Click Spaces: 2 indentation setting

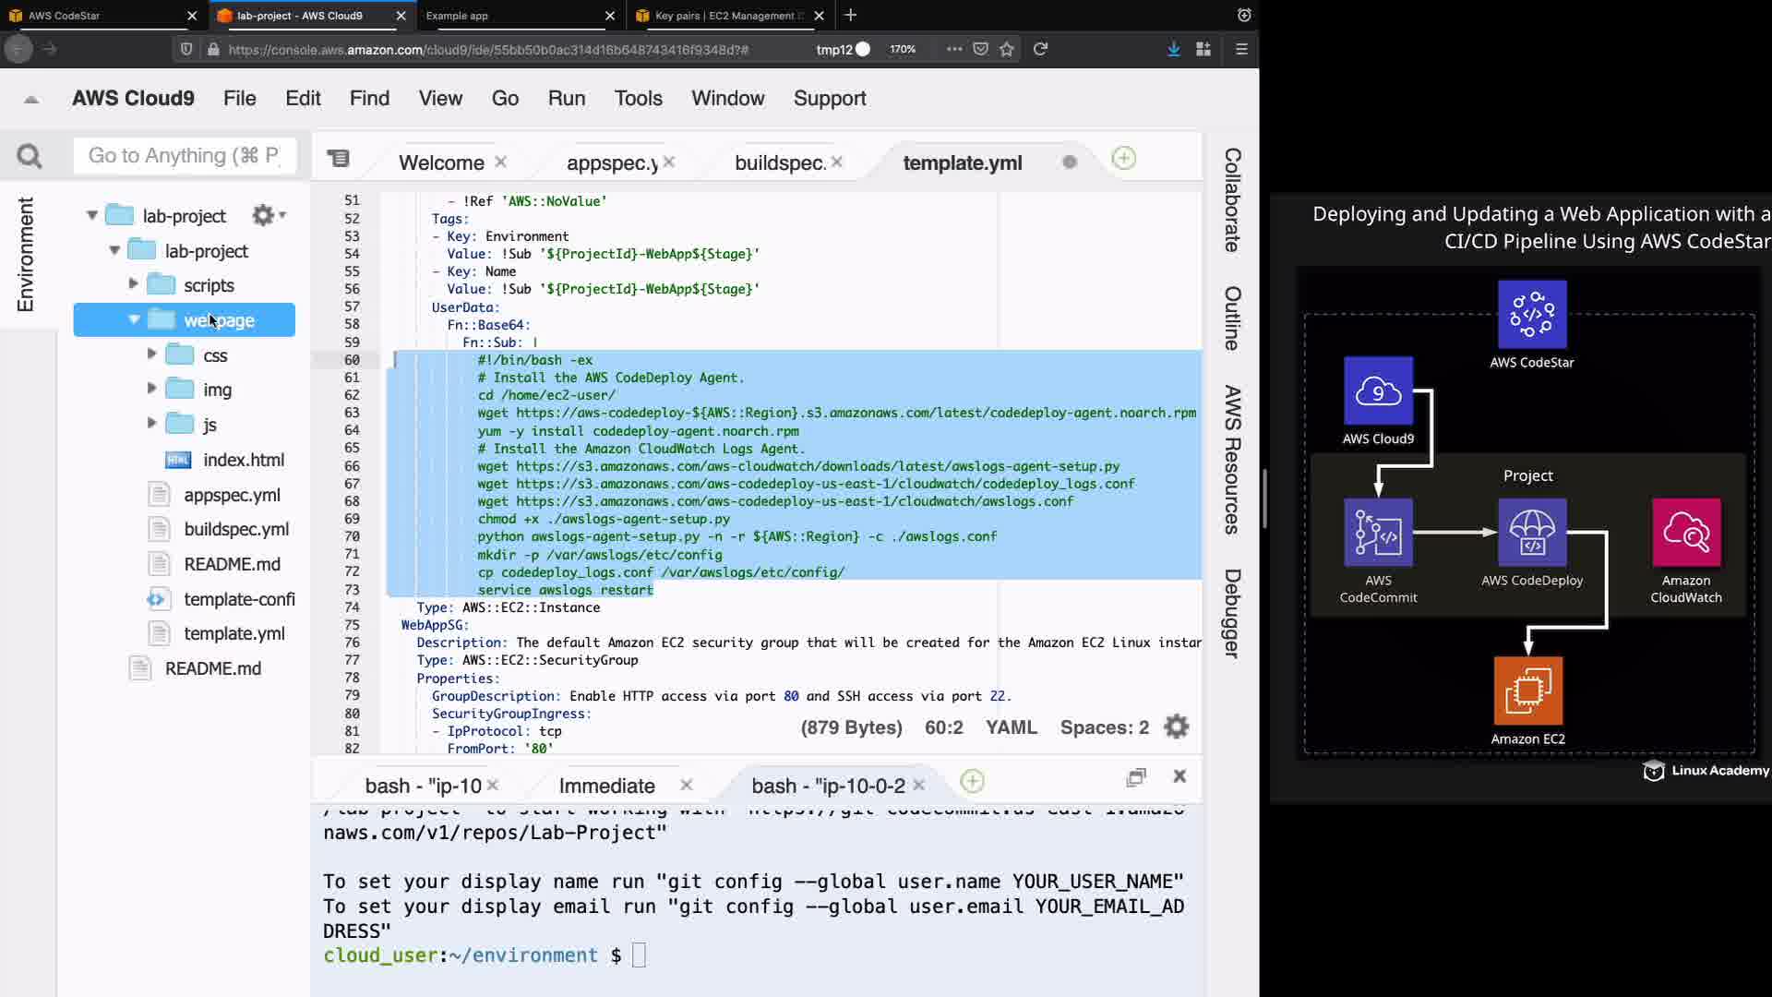pos(1104,727)
